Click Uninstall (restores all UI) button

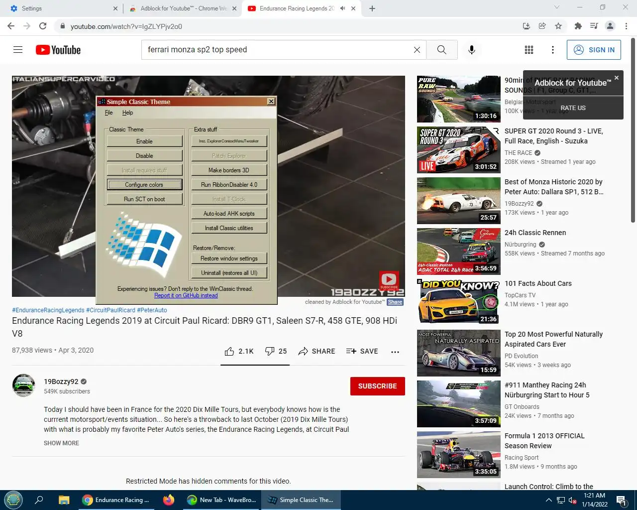[x=229, y=273]
